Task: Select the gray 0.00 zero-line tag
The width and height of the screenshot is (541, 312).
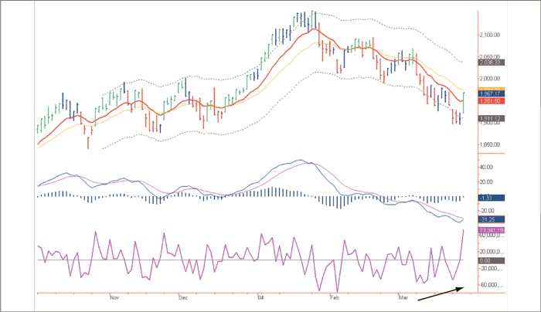Action: tap(491, 260)
